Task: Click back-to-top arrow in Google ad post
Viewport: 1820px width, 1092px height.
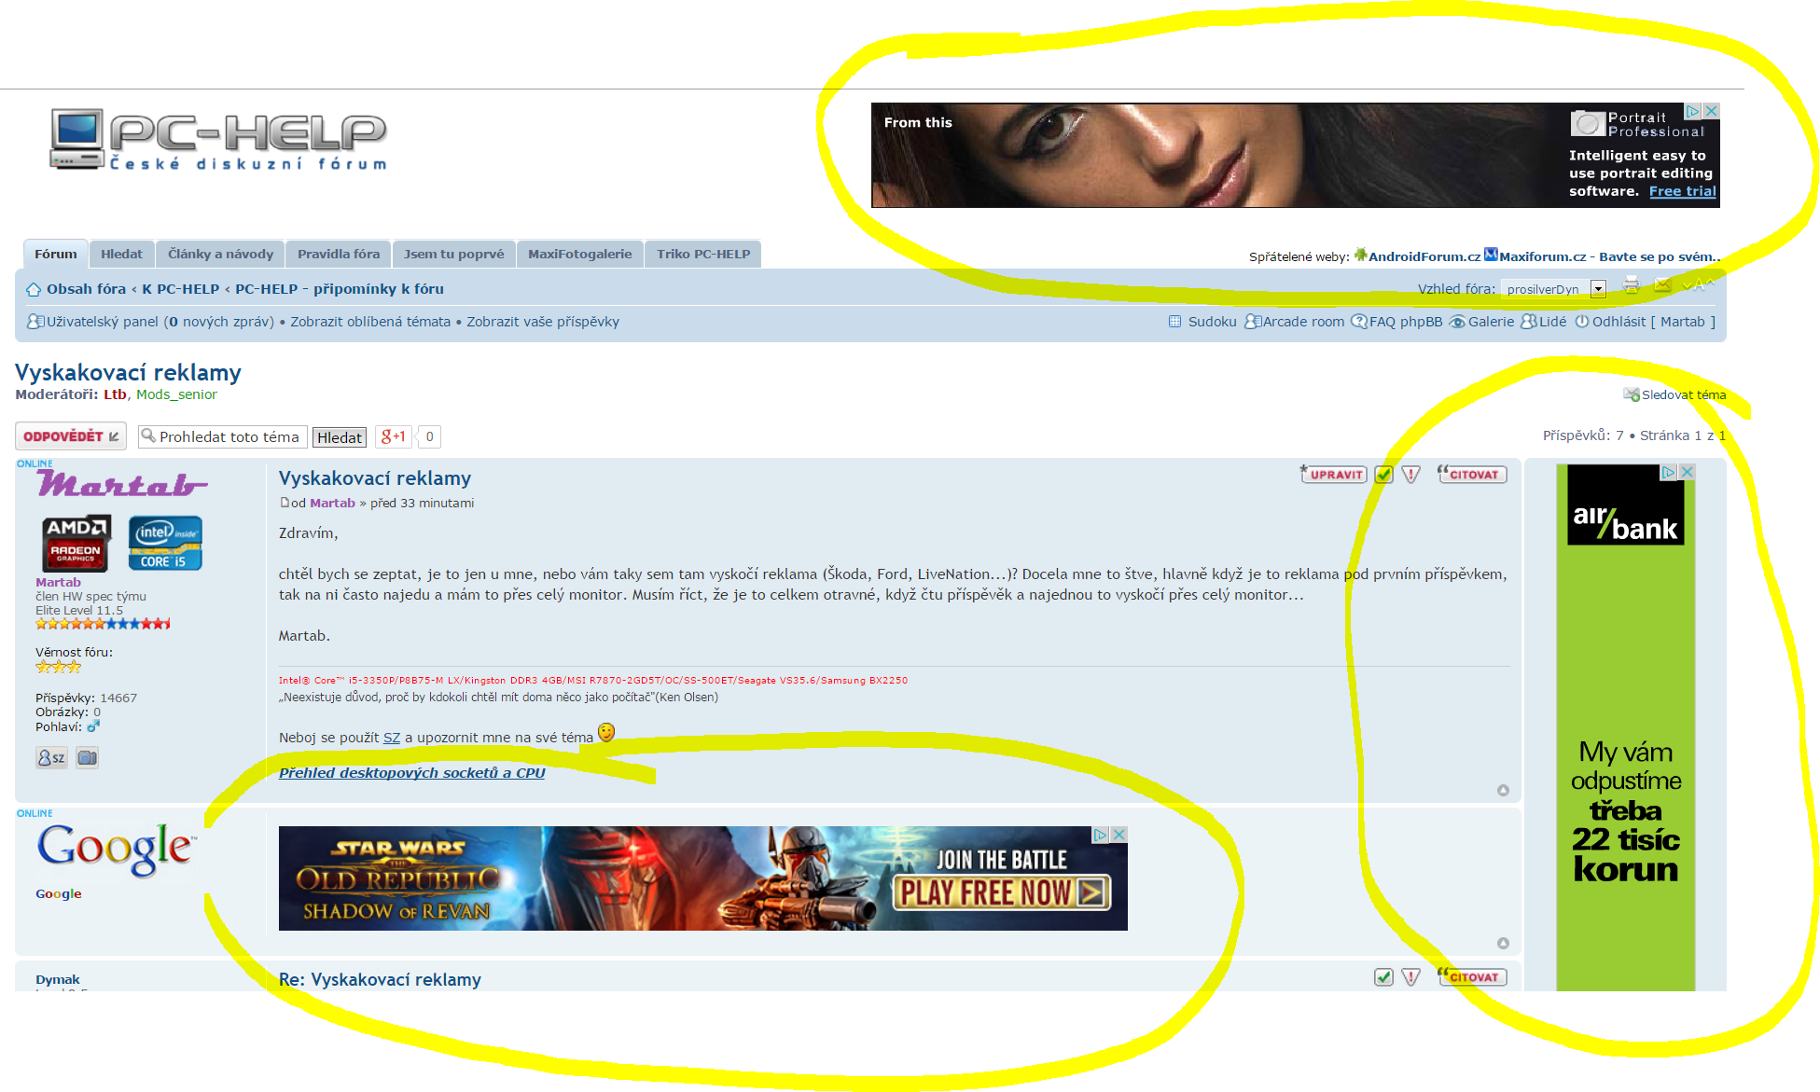Action: 1503,944
